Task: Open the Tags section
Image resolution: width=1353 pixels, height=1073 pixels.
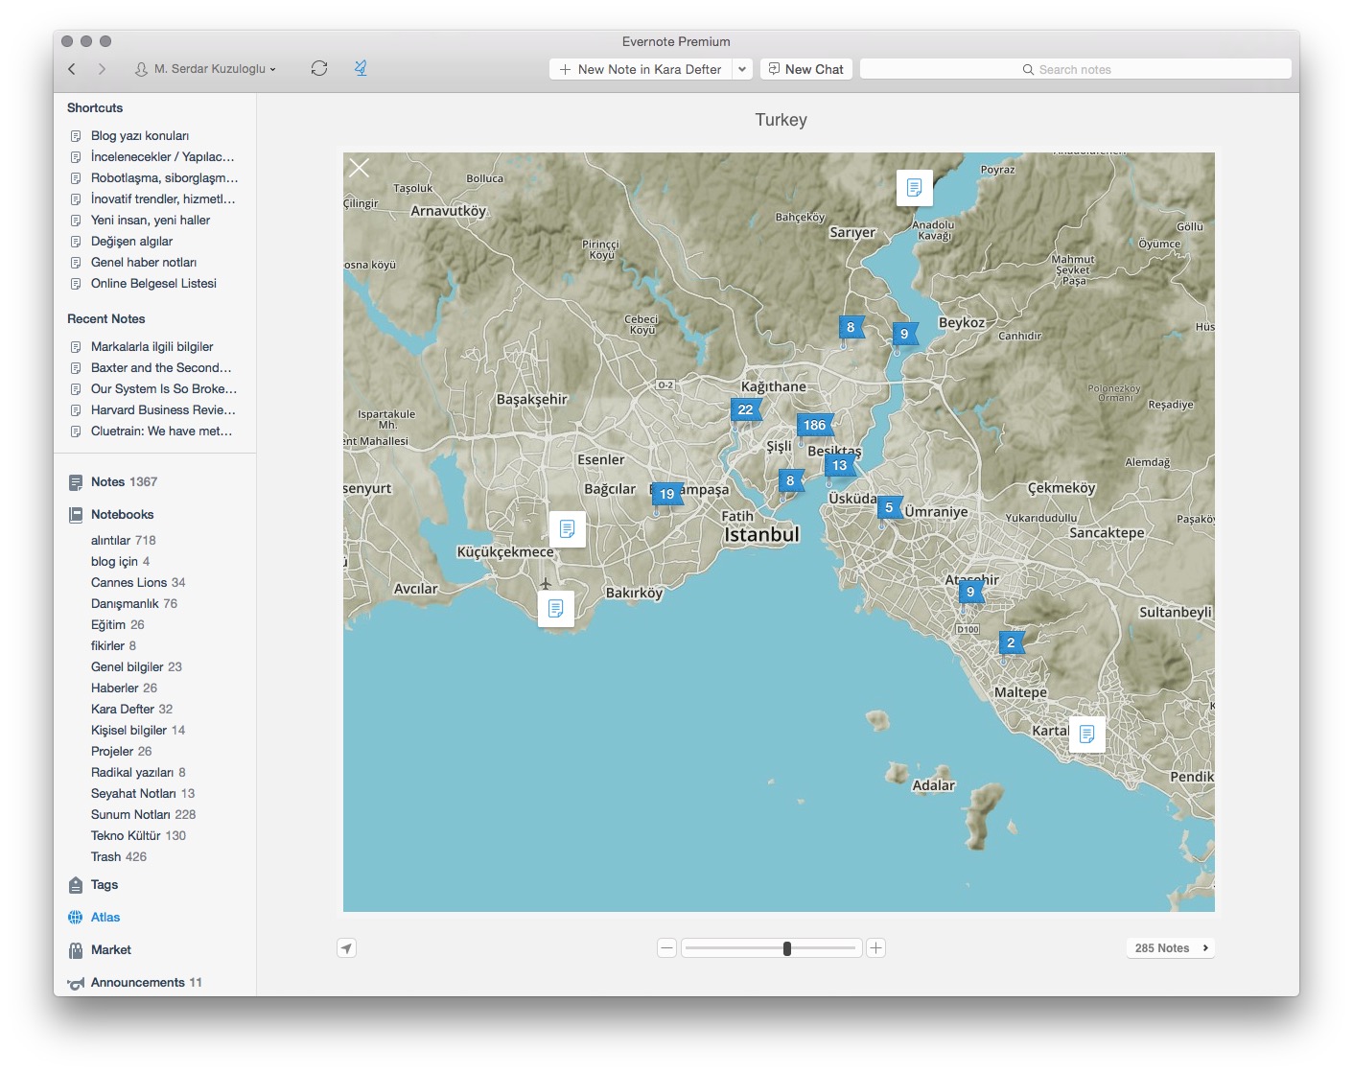Action: 105,885
